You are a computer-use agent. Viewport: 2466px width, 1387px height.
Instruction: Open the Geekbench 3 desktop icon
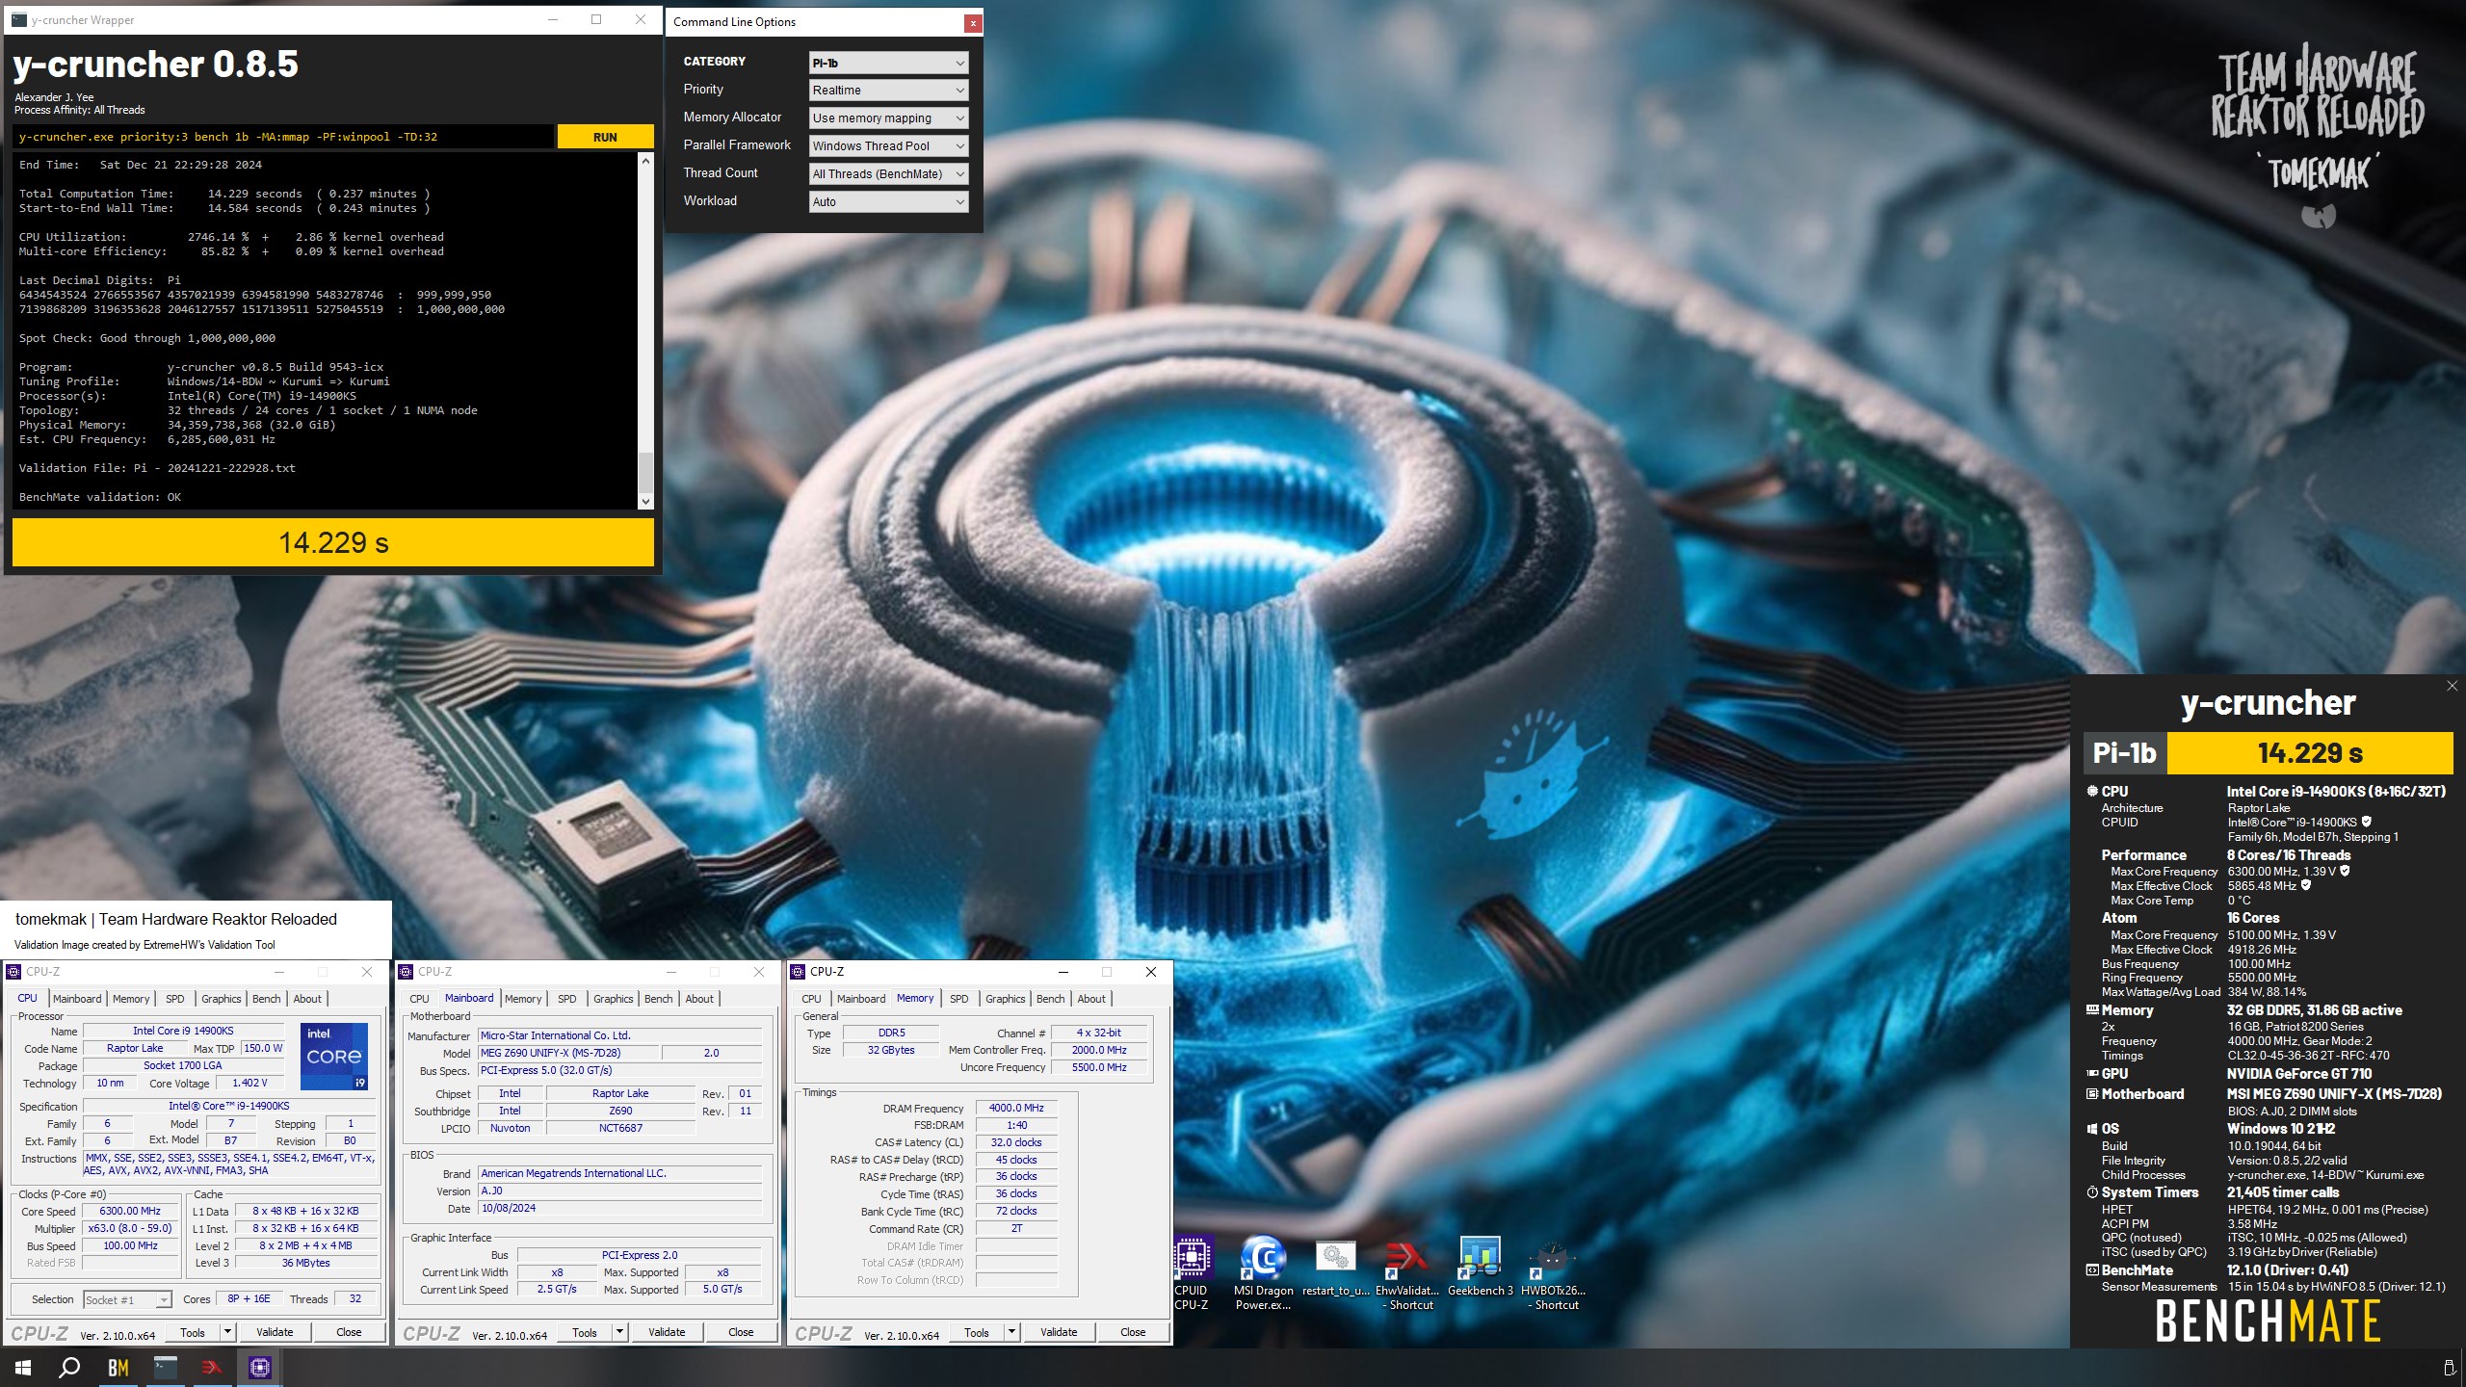pos(1480,1268)
